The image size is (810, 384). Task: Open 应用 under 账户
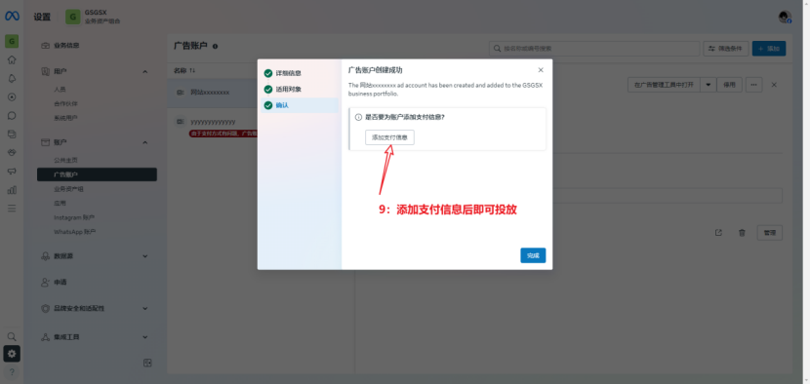60,204
